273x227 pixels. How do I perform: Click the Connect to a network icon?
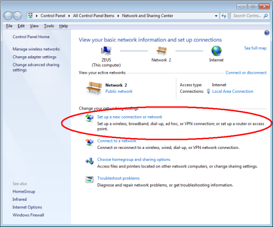(90, 142)
